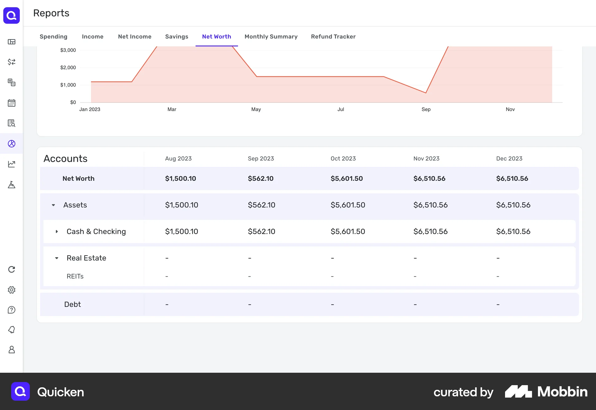Select the REITs row in Accounts
596x410 pixels.
tap(75, 276)
